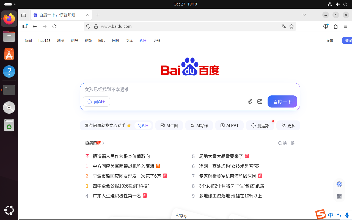Open the AI PPT tool
The image size is (352, 220).
pos(229,125)
